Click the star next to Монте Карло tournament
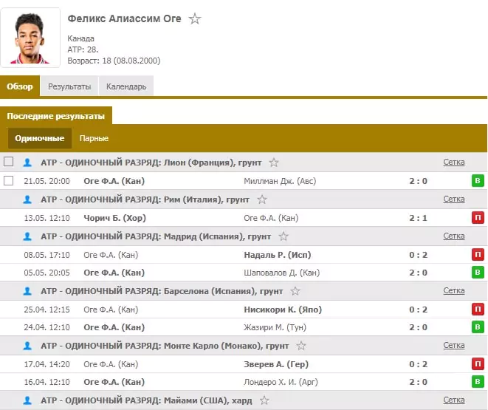The image size is (488, 410). click(301, 346)
